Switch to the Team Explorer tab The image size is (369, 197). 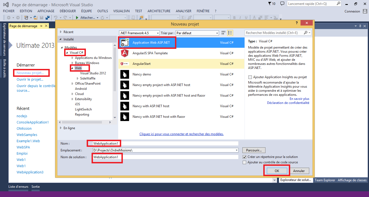pos(325,180)
